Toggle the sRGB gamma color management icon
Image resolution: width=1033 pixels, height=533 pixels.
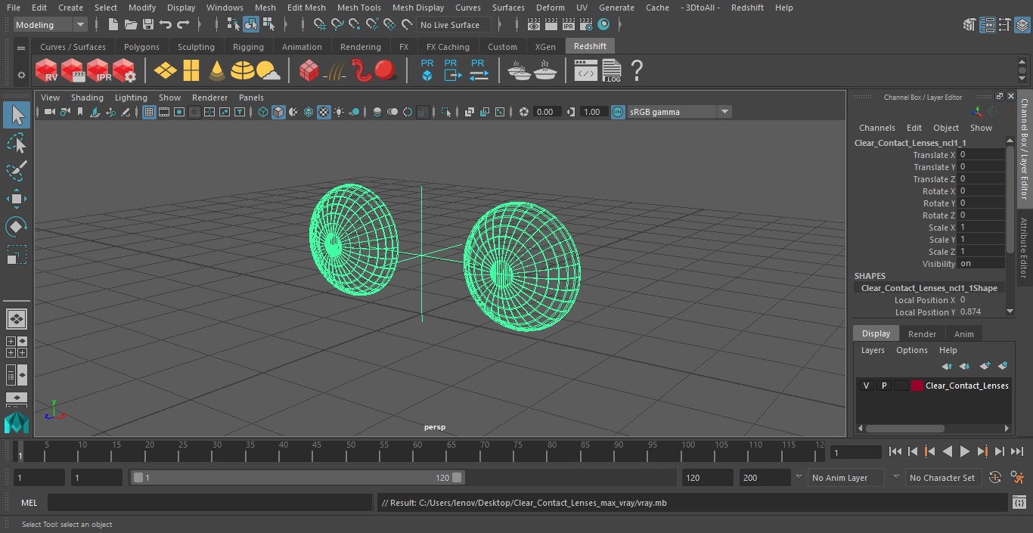point(618,112)
